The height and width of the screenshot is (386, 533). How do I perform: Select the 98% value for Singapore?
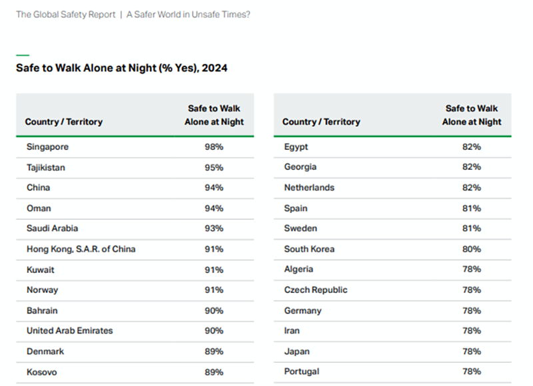214,147
